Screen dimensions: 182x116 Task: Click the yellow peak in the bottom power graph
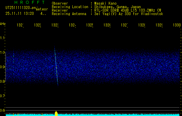[56, 113]
